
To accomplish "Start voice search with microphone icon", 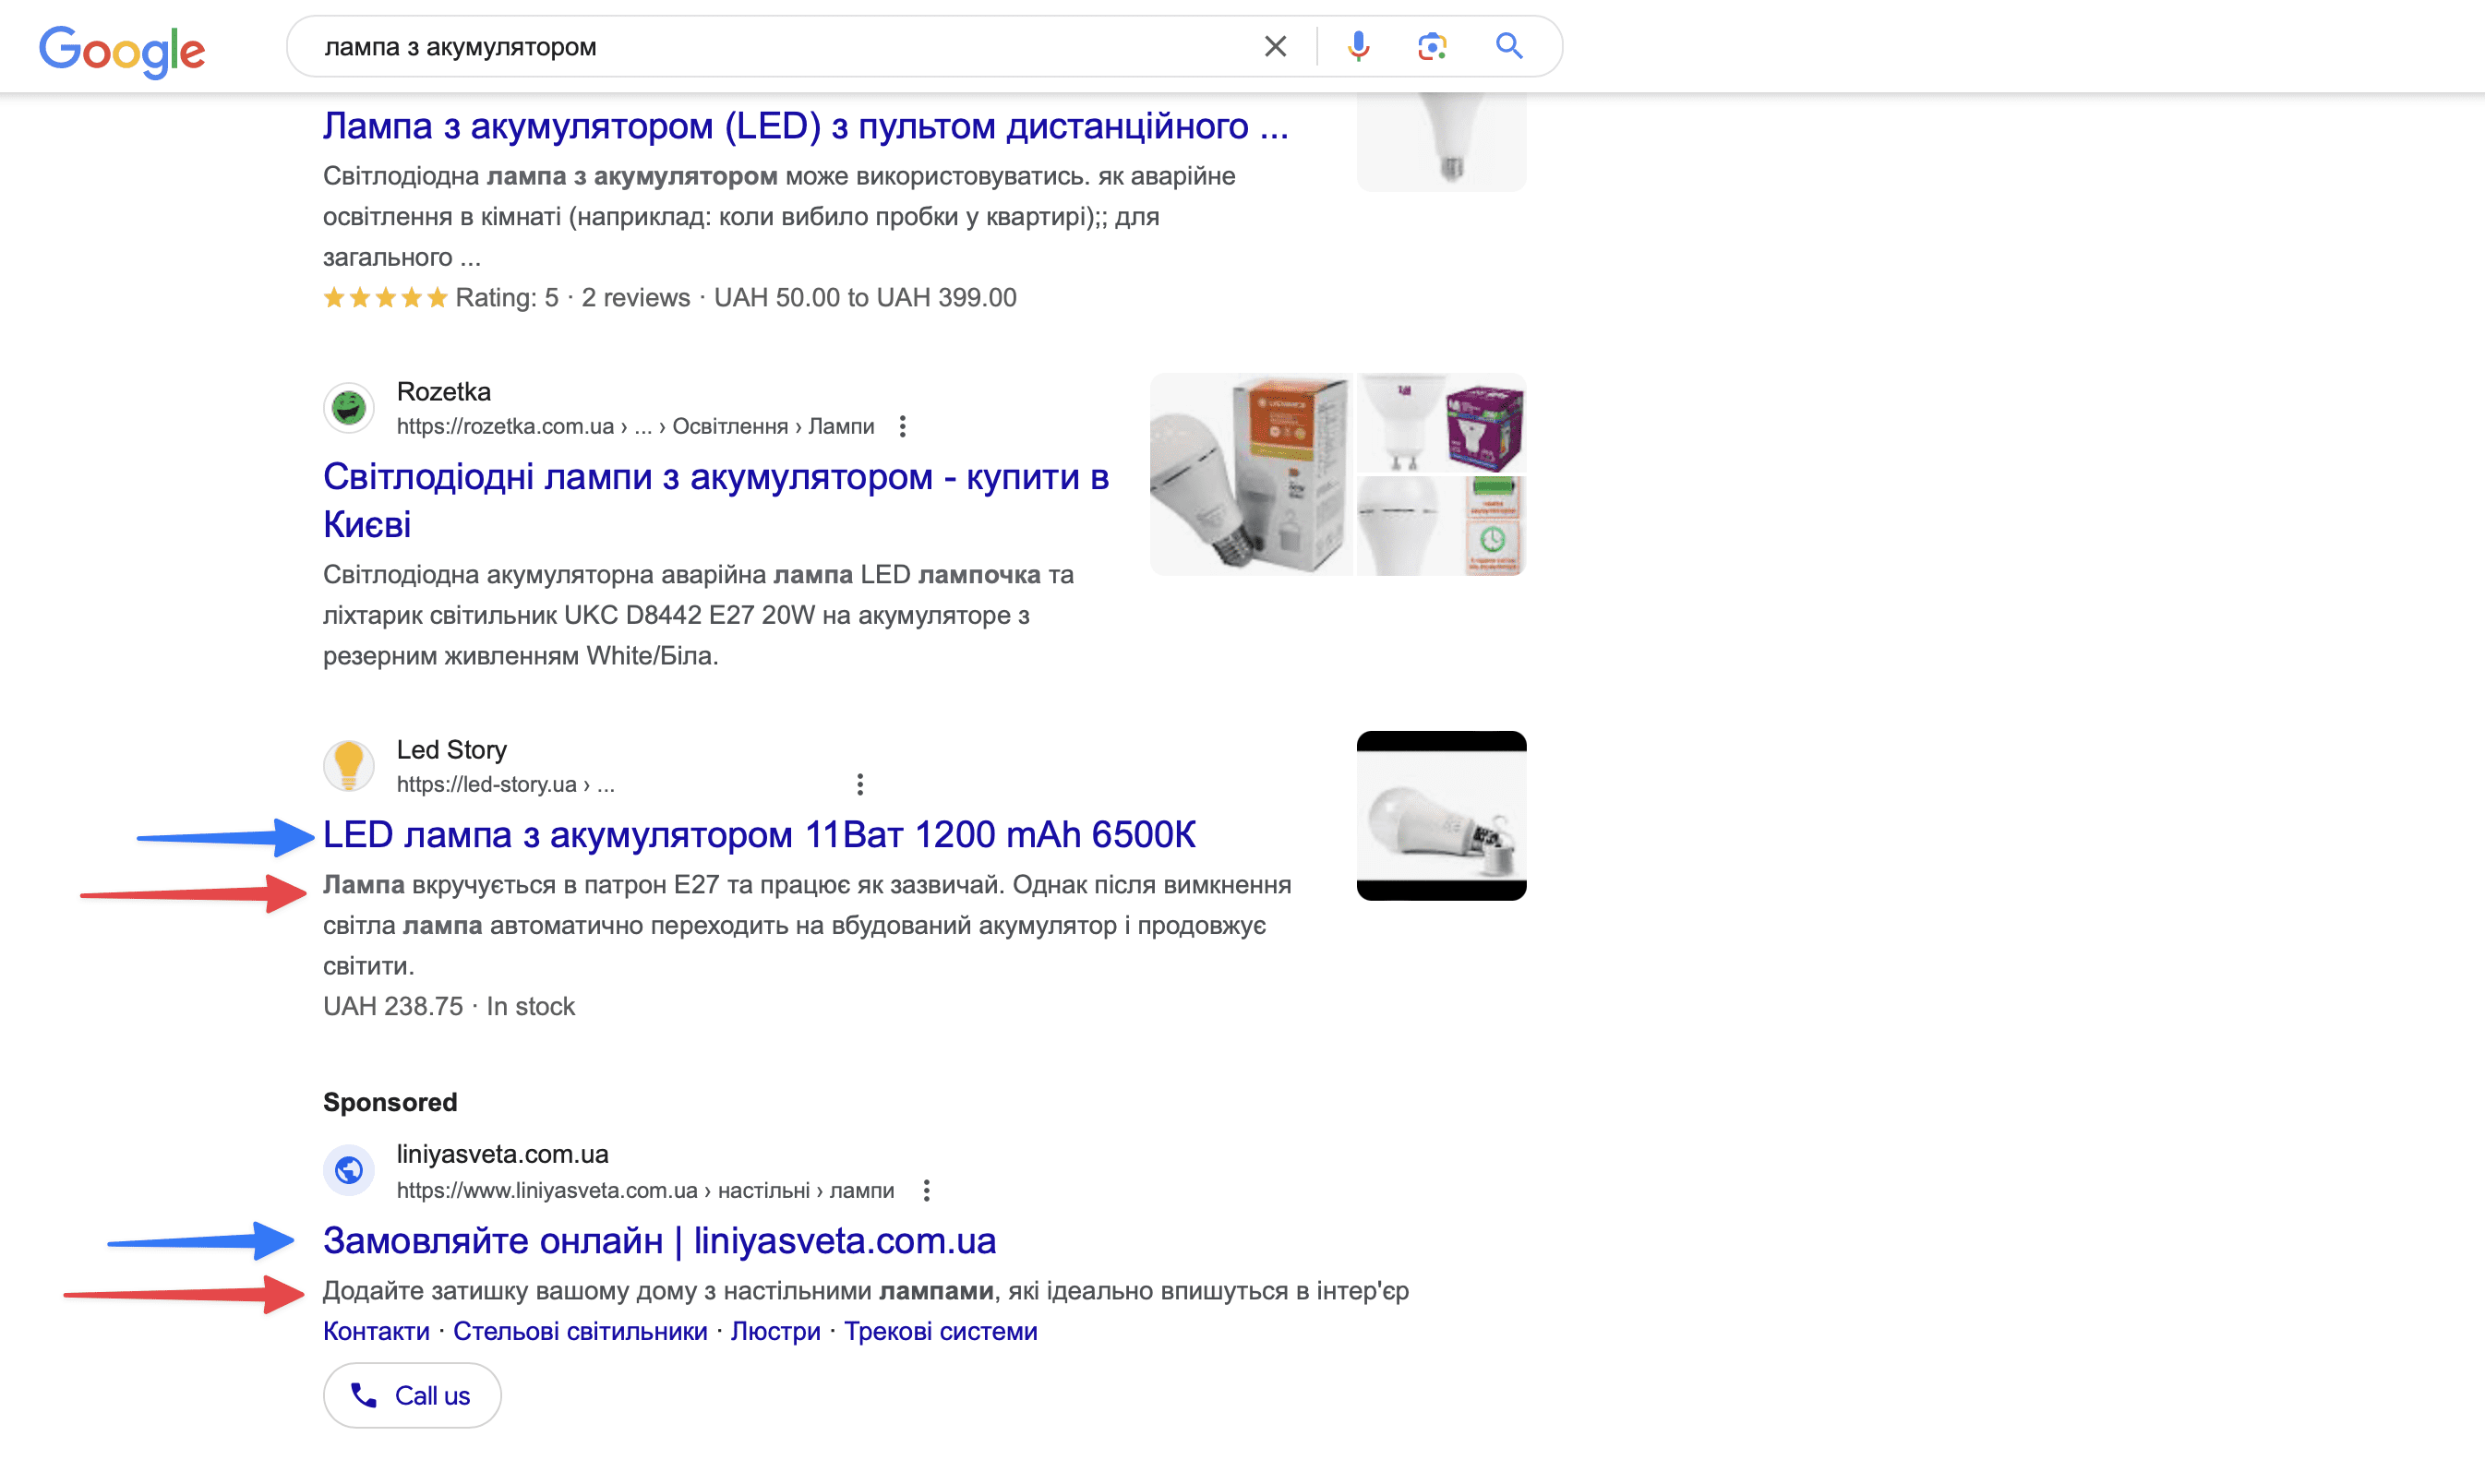I will click(x=1358, y=46).
